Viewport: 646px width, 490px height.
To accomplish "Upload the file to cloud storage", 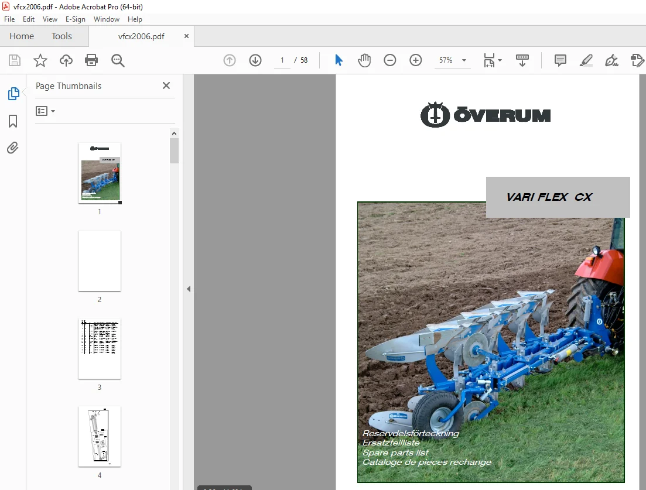I will coord(66,60).
